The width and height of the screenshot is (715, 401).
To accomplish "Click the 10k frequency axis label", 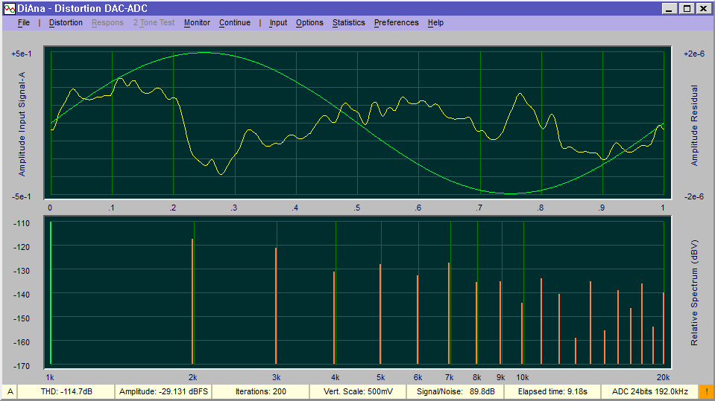I will coord(523,377).
